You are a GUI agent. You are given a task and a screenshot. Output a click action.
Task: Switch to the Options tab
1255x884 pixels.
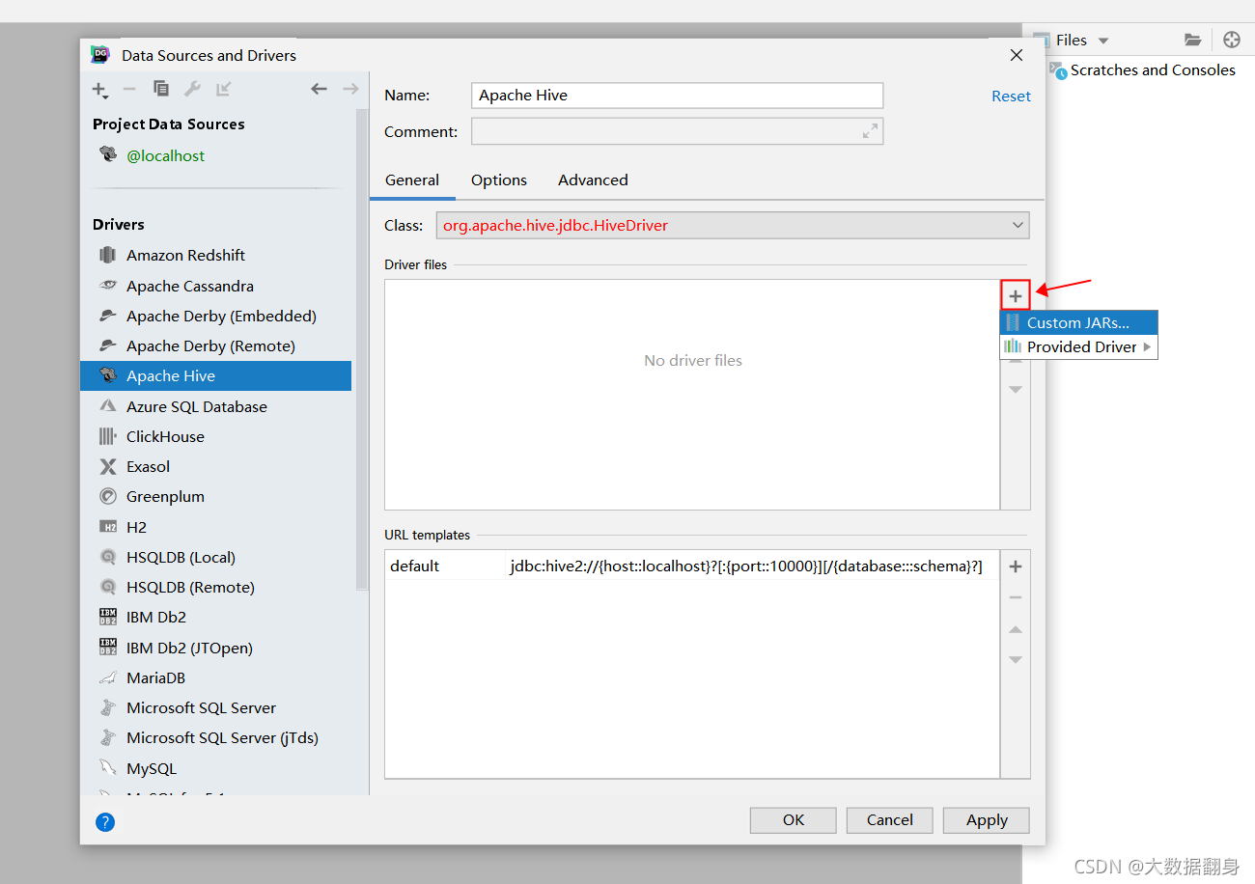click(x=499, y=180)
